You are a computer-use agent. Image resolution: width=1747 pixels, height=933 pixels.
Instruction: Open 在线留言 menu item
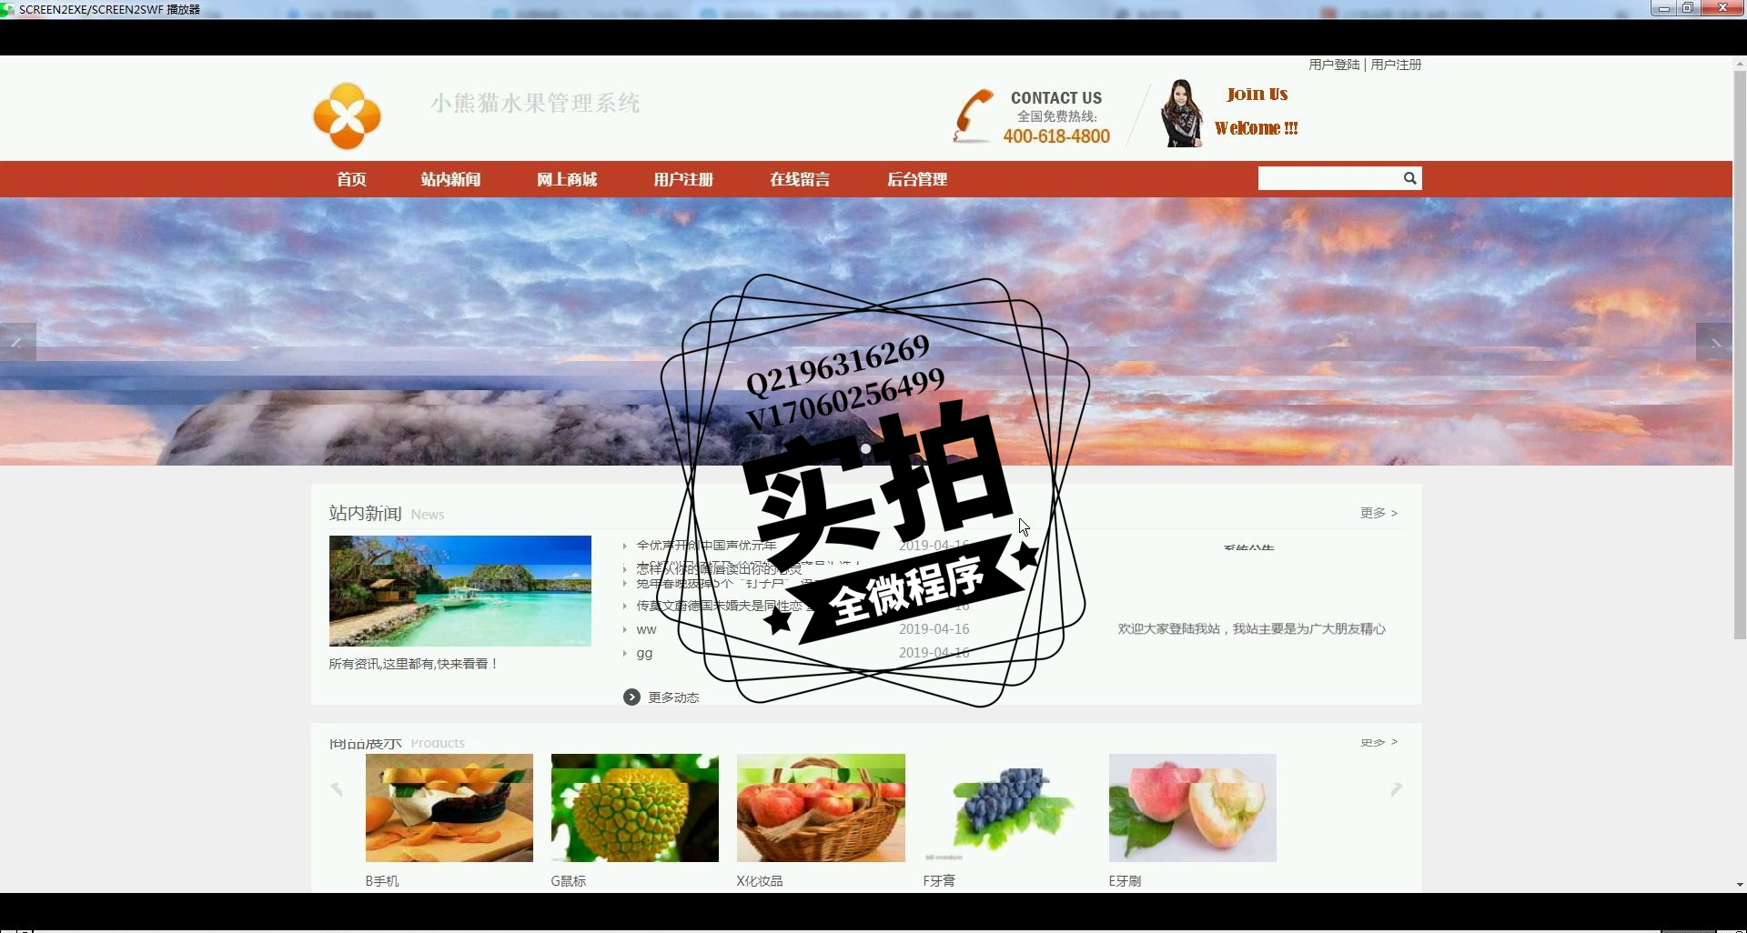click(x=800, y=179)
